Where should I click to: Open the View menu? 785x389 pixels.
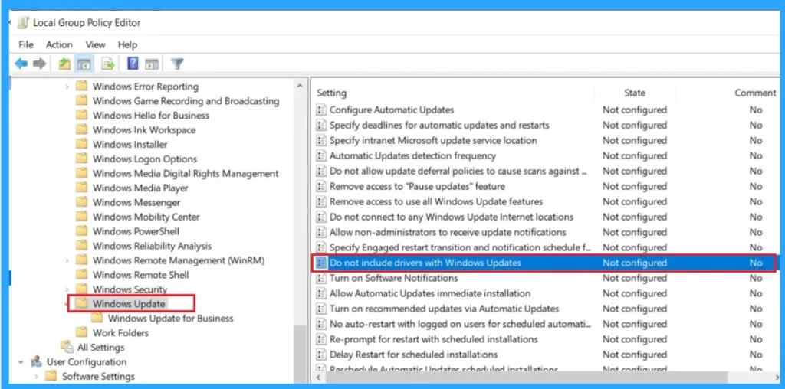point(95,44)
